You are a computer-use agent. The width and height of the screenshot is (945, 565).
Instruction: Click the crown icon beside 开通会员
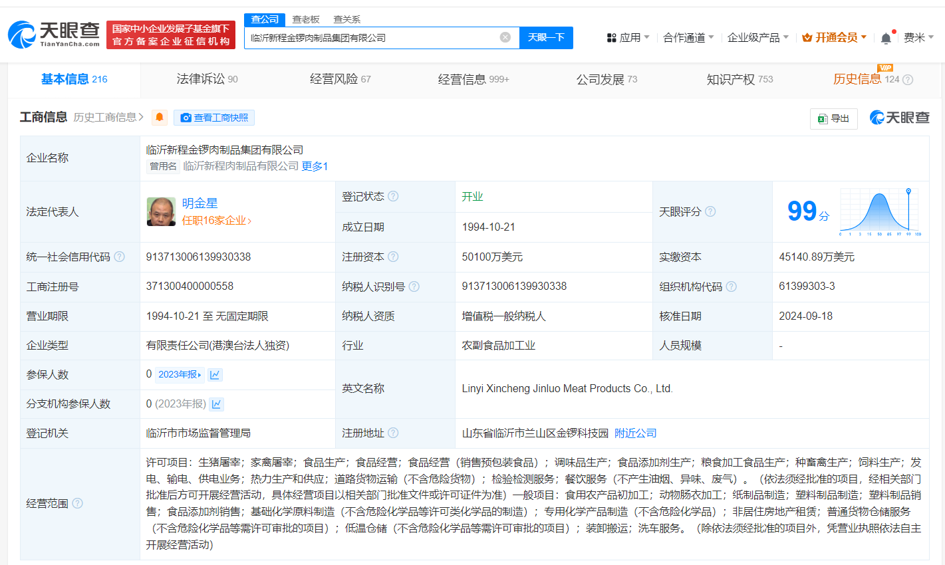(808, 37)
